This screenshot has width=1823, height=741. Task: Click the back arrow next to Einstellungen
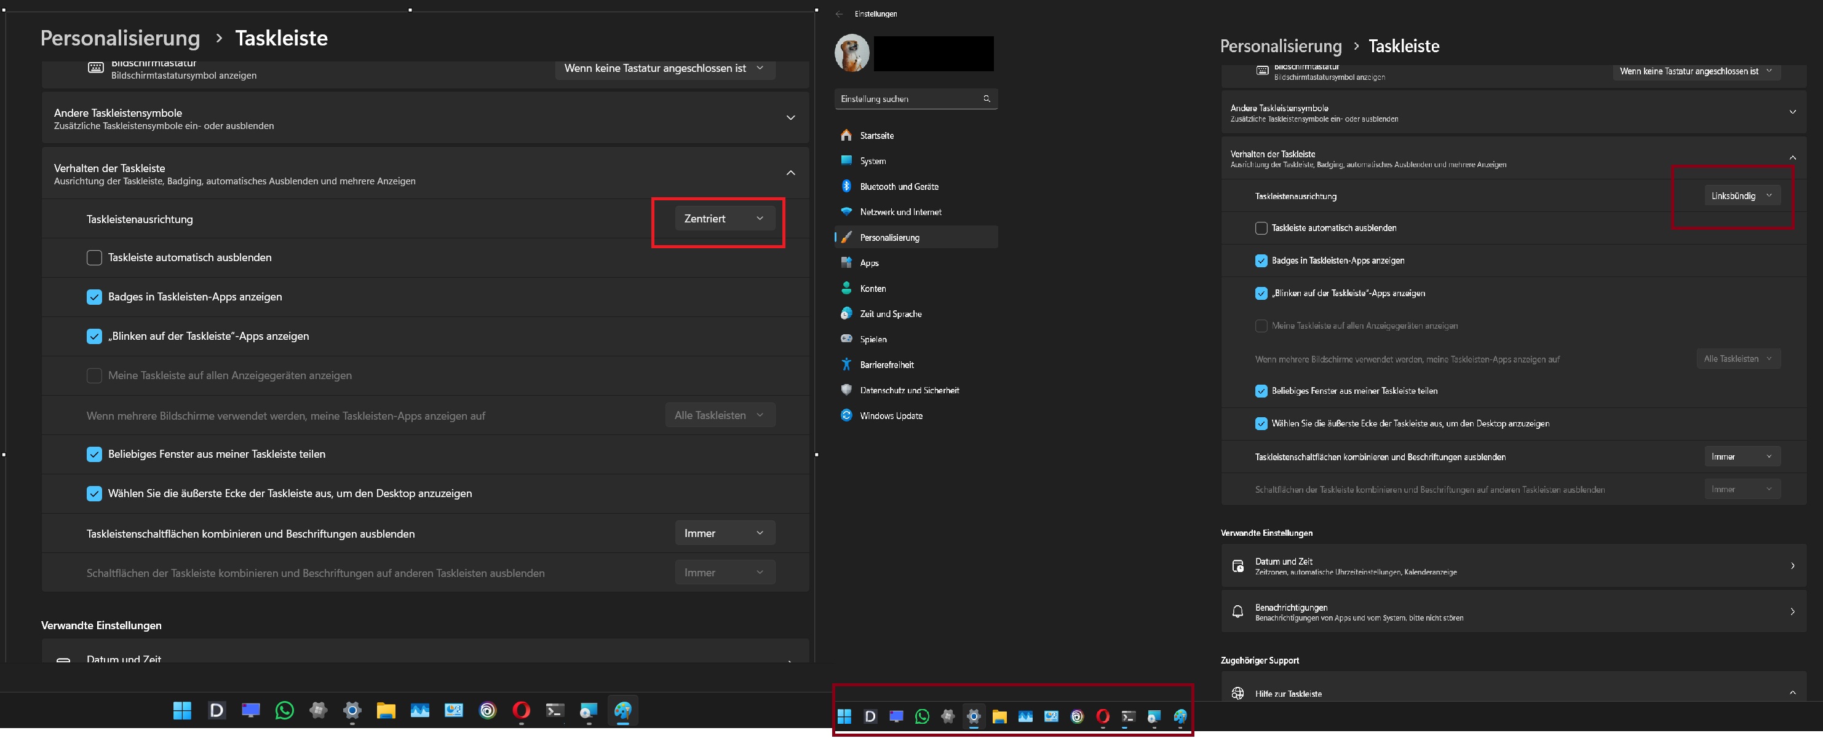pyautogui.click(x=840, y=14)
